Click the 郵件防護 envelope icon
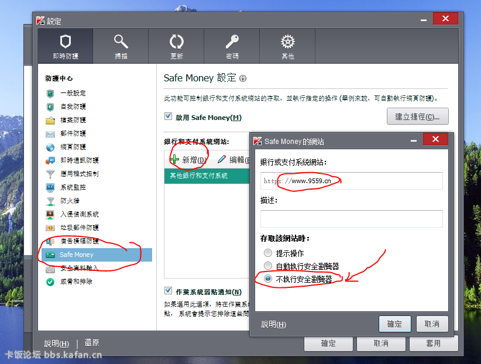This screenshot has height=364, width=481. [x=50, y=134]
